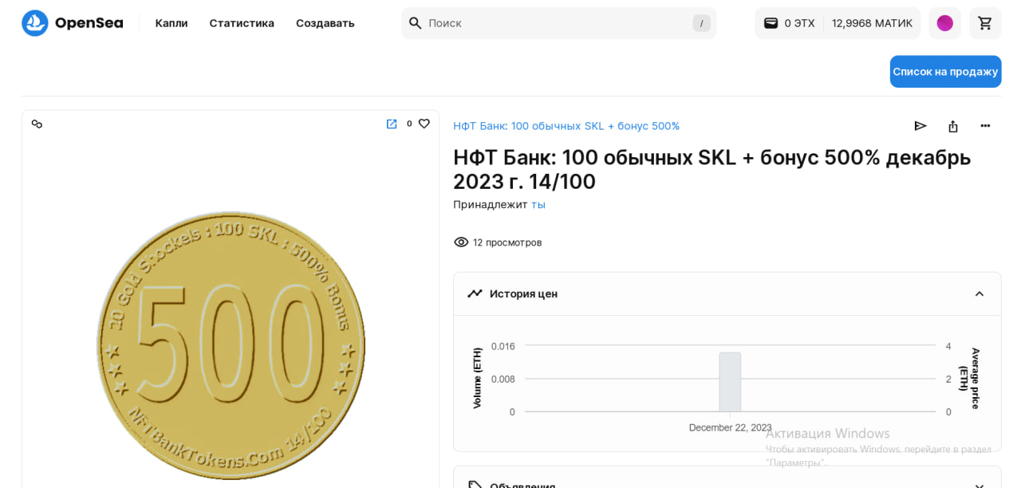Open the НФТ Банк collection link
Viewport: 1021px width, 488px height.
pos(566,126)
